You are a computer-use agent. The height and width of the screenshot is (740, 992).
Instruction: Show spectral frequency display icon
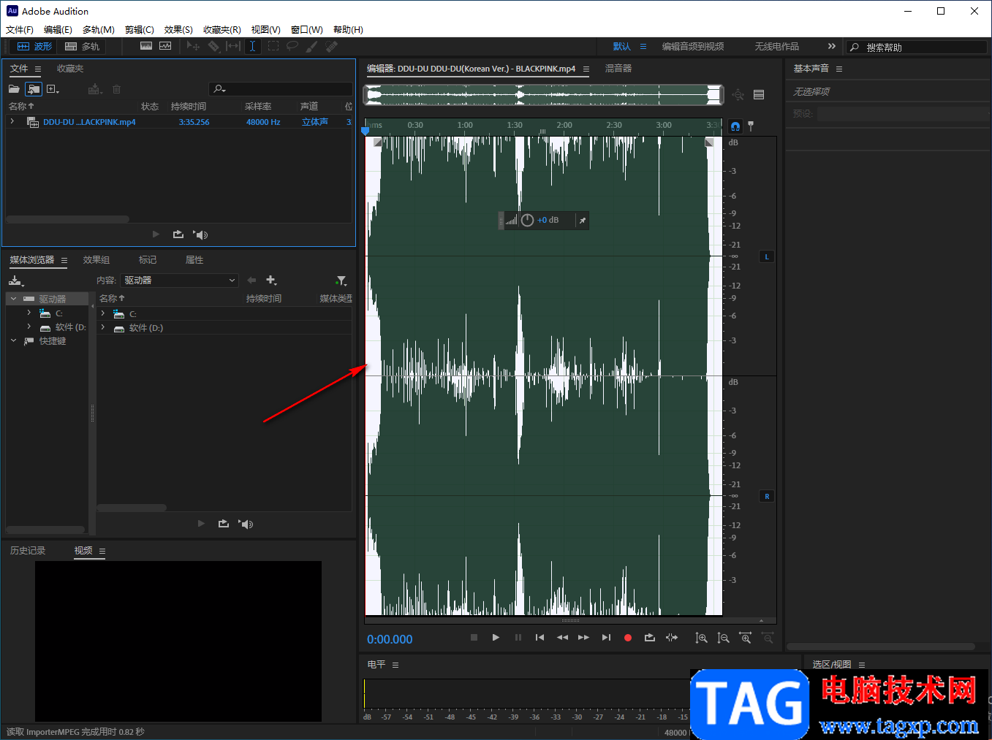tap(146, 46)
